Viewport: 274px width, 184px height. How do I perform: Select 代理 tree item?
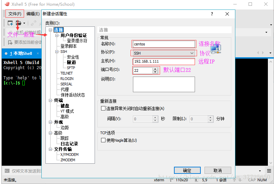pos(64,89)
